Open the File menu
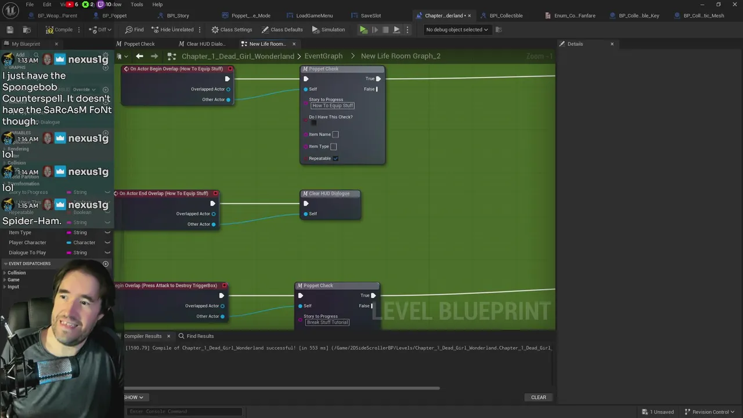This screenshot has width=743, height=418. (x=30, y=5)
